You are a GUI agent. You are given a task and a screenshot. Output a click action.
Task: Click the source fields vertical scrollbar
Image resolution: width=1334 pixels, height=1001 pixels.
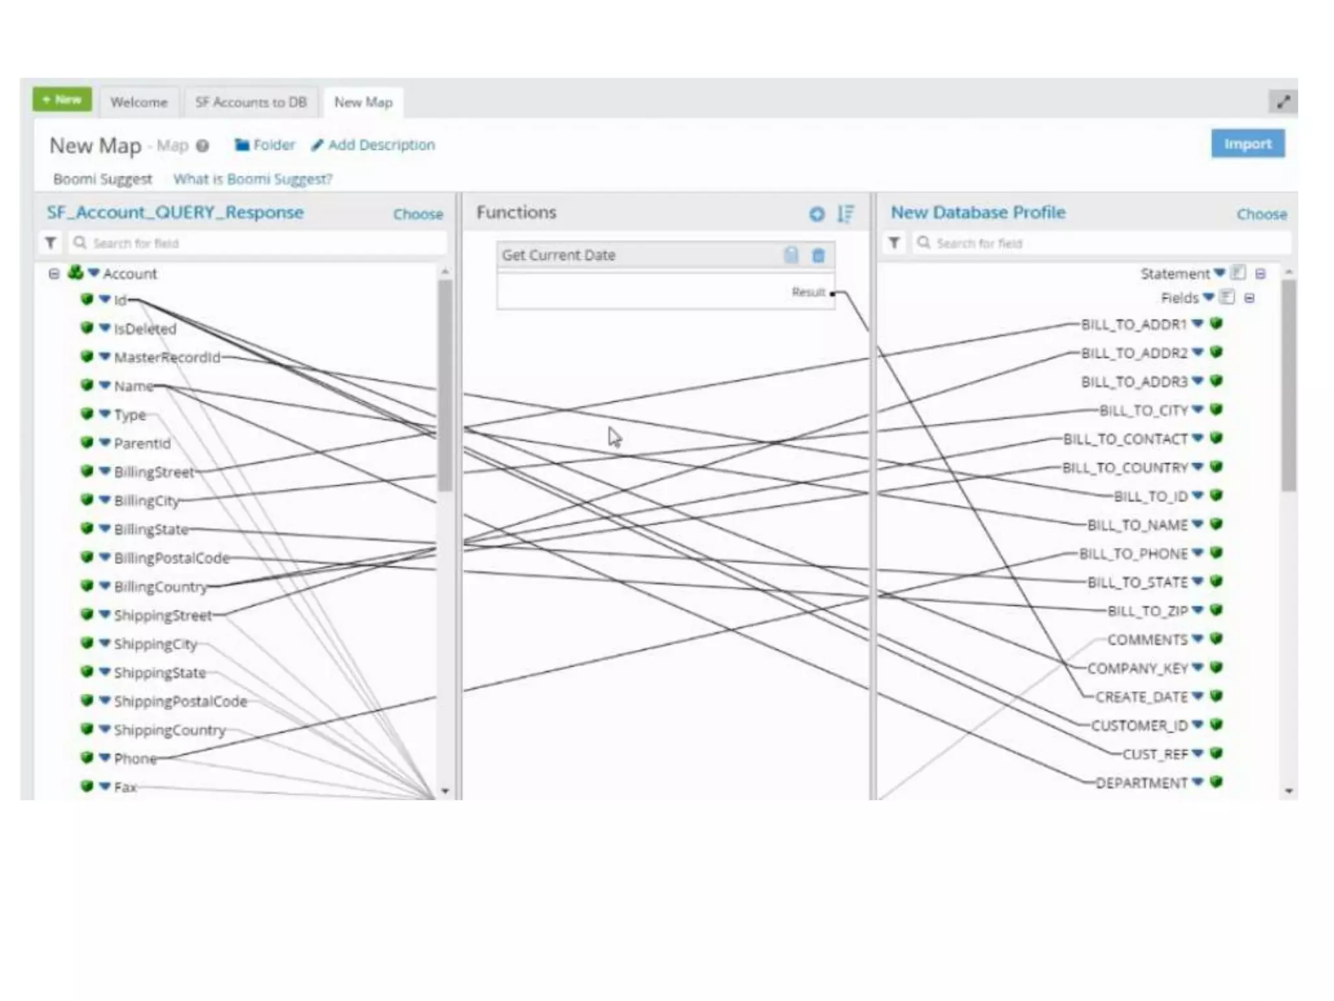tap(445, 384)
